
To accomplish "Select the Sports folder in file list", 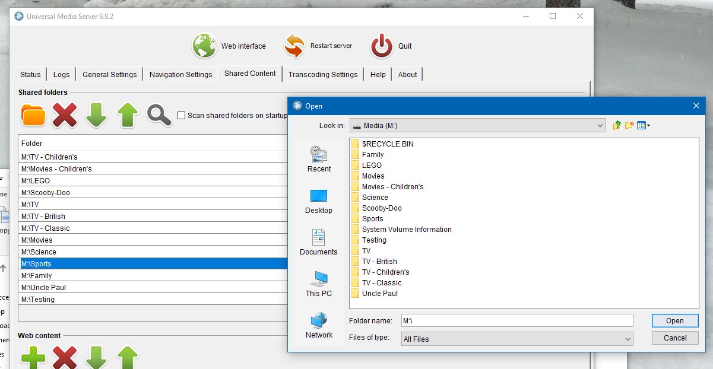I will click(x=367, y=219).
